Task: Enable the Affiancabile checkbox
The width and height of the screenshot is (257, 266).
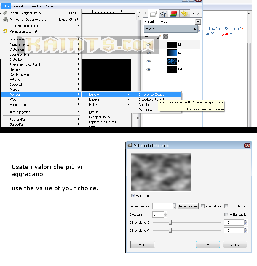Action: [x=226, y=215]
